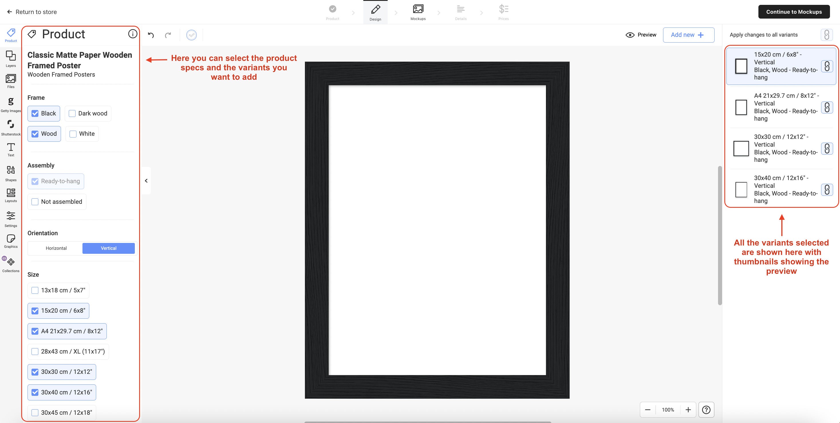Click the 100% zoom level value
This screenshot has width=840, height=423.
(668, 410)
